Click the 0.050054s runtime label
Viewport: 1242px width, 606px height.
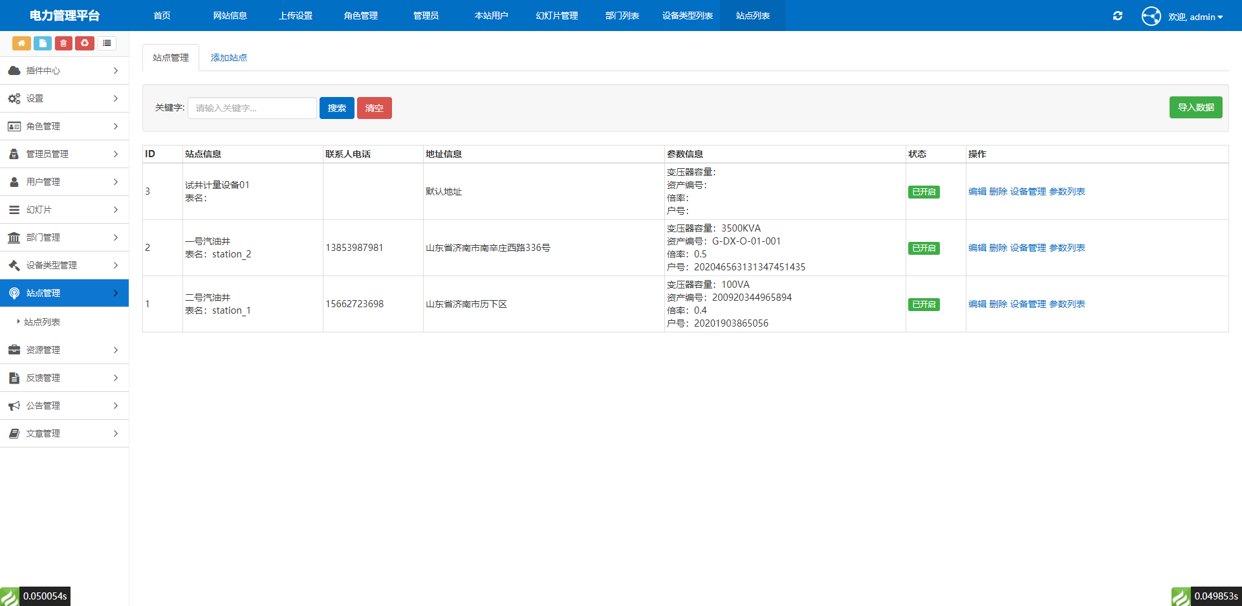click(x=45, y=596)
